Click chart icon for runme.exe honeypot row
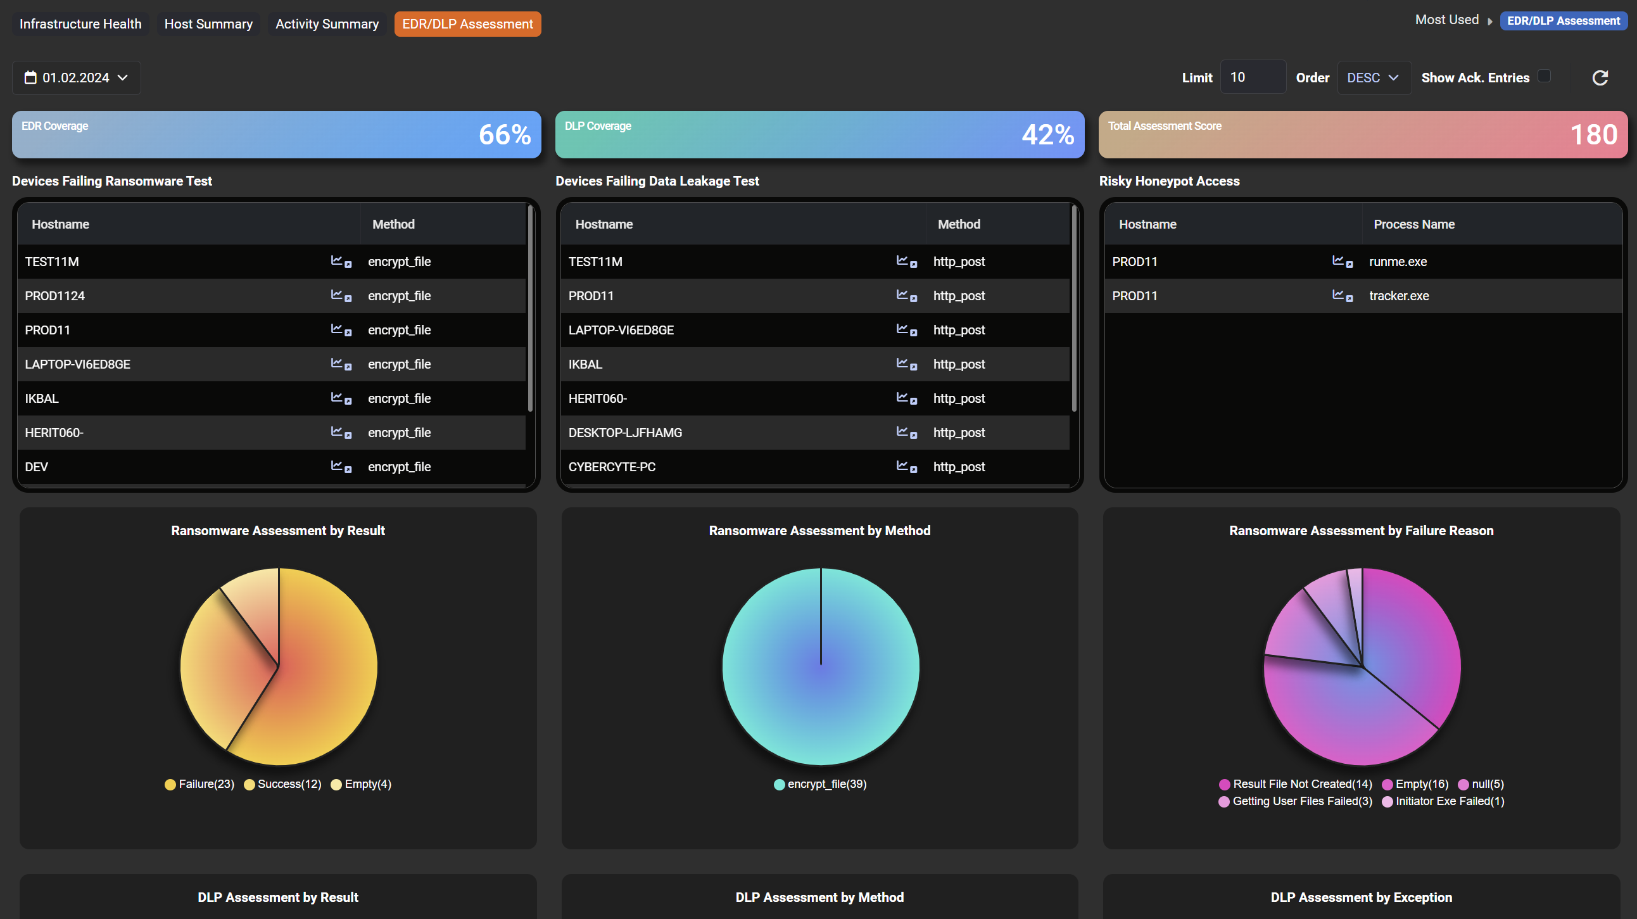The width and height of the screenshot is (1637, 919). click(1342, 261)
